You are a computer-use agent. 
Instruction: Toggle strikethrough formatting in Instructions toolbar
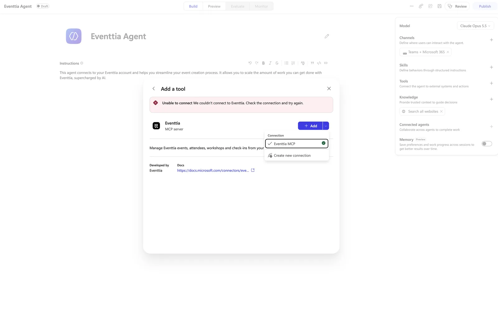click(277, 63)
